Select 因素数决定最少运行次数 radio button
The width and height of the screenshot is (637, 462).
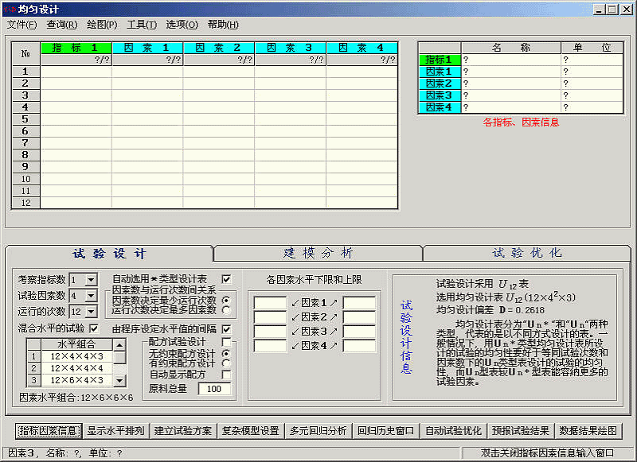(226, 300)
